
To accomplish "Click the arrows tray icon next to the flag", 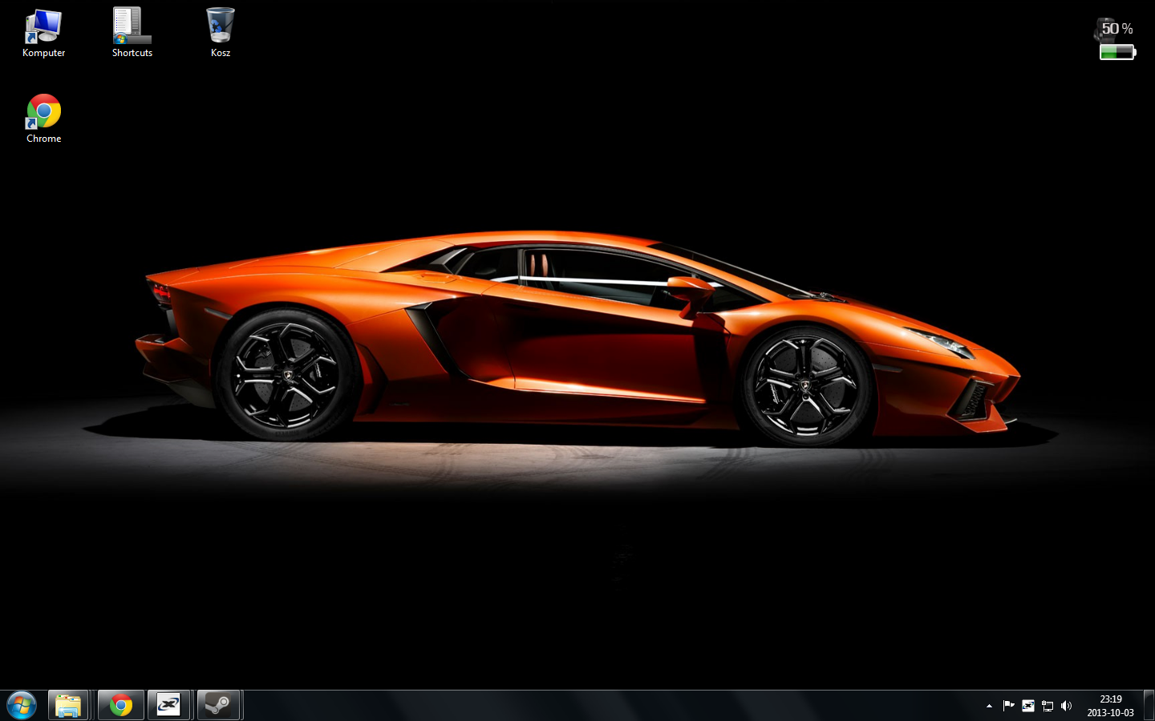I will click(x=1028, y=706).
